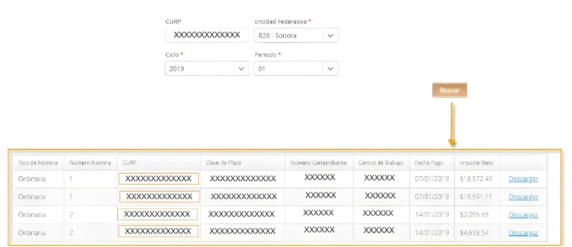Select the $4,658.54 amount cell
Viewport: 572px width, 247px height.
pos(476,233)
